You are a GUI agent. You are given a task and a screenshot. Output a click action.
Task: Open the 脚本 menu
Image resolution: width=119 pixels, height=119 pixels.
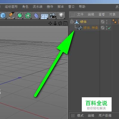pyautogui.click(x=61, y=7)
